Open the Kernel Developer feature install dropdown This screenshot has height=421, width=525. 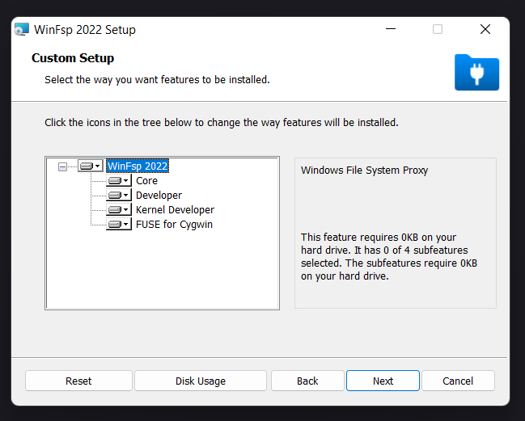[x=119, y=209]
